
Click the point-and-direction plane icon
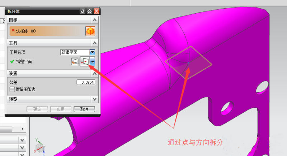84,62
